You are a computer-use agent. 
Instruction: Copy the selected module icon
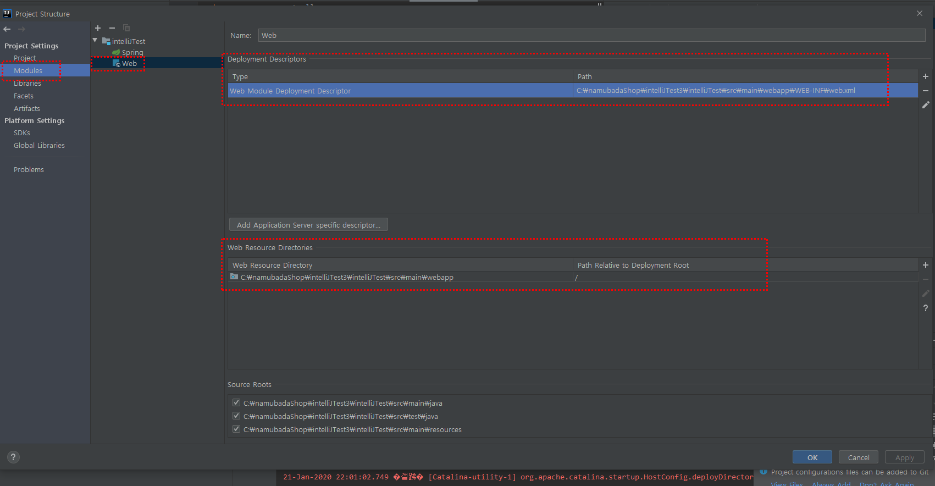click(x=126, y=28)
